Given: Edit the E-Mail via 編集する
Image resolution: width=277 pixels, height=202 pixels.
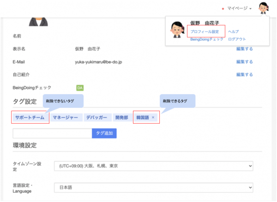Looking at the screenshot, I should 245,62.
